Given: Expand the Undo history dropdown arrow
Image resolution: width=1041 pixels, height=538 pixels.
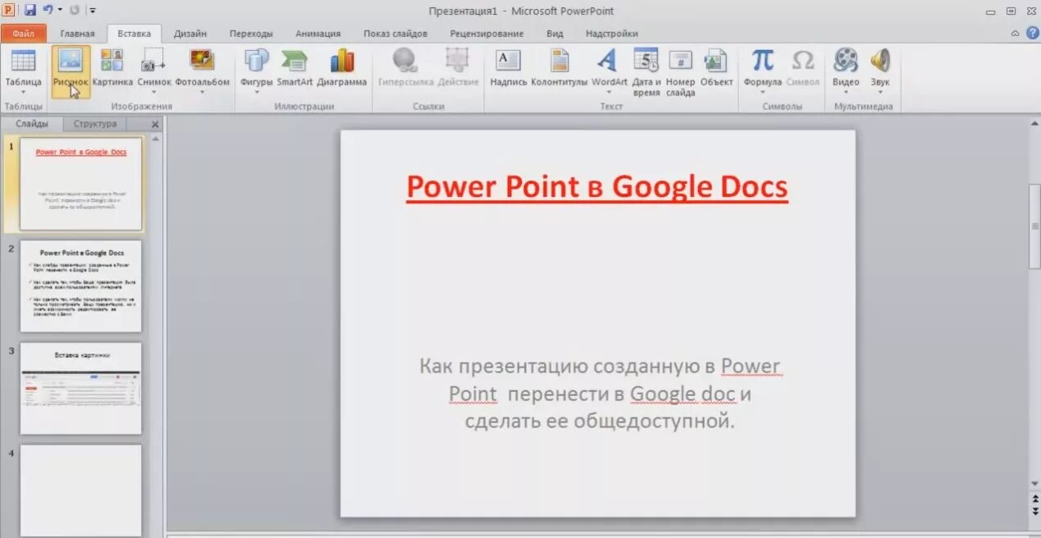Looking at the screenshot, I should point(60,11).
